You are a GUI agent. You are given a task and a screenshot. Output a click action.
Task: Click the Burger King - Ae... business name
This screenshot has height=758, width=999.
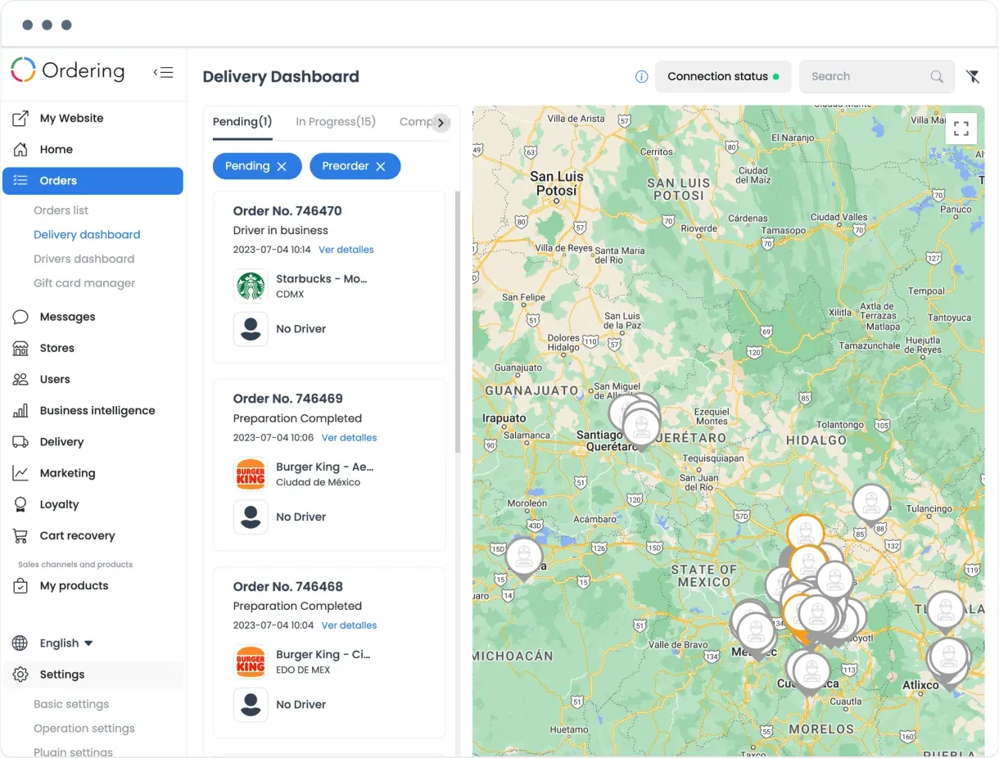pyautogui.click(x=324, y=467)
